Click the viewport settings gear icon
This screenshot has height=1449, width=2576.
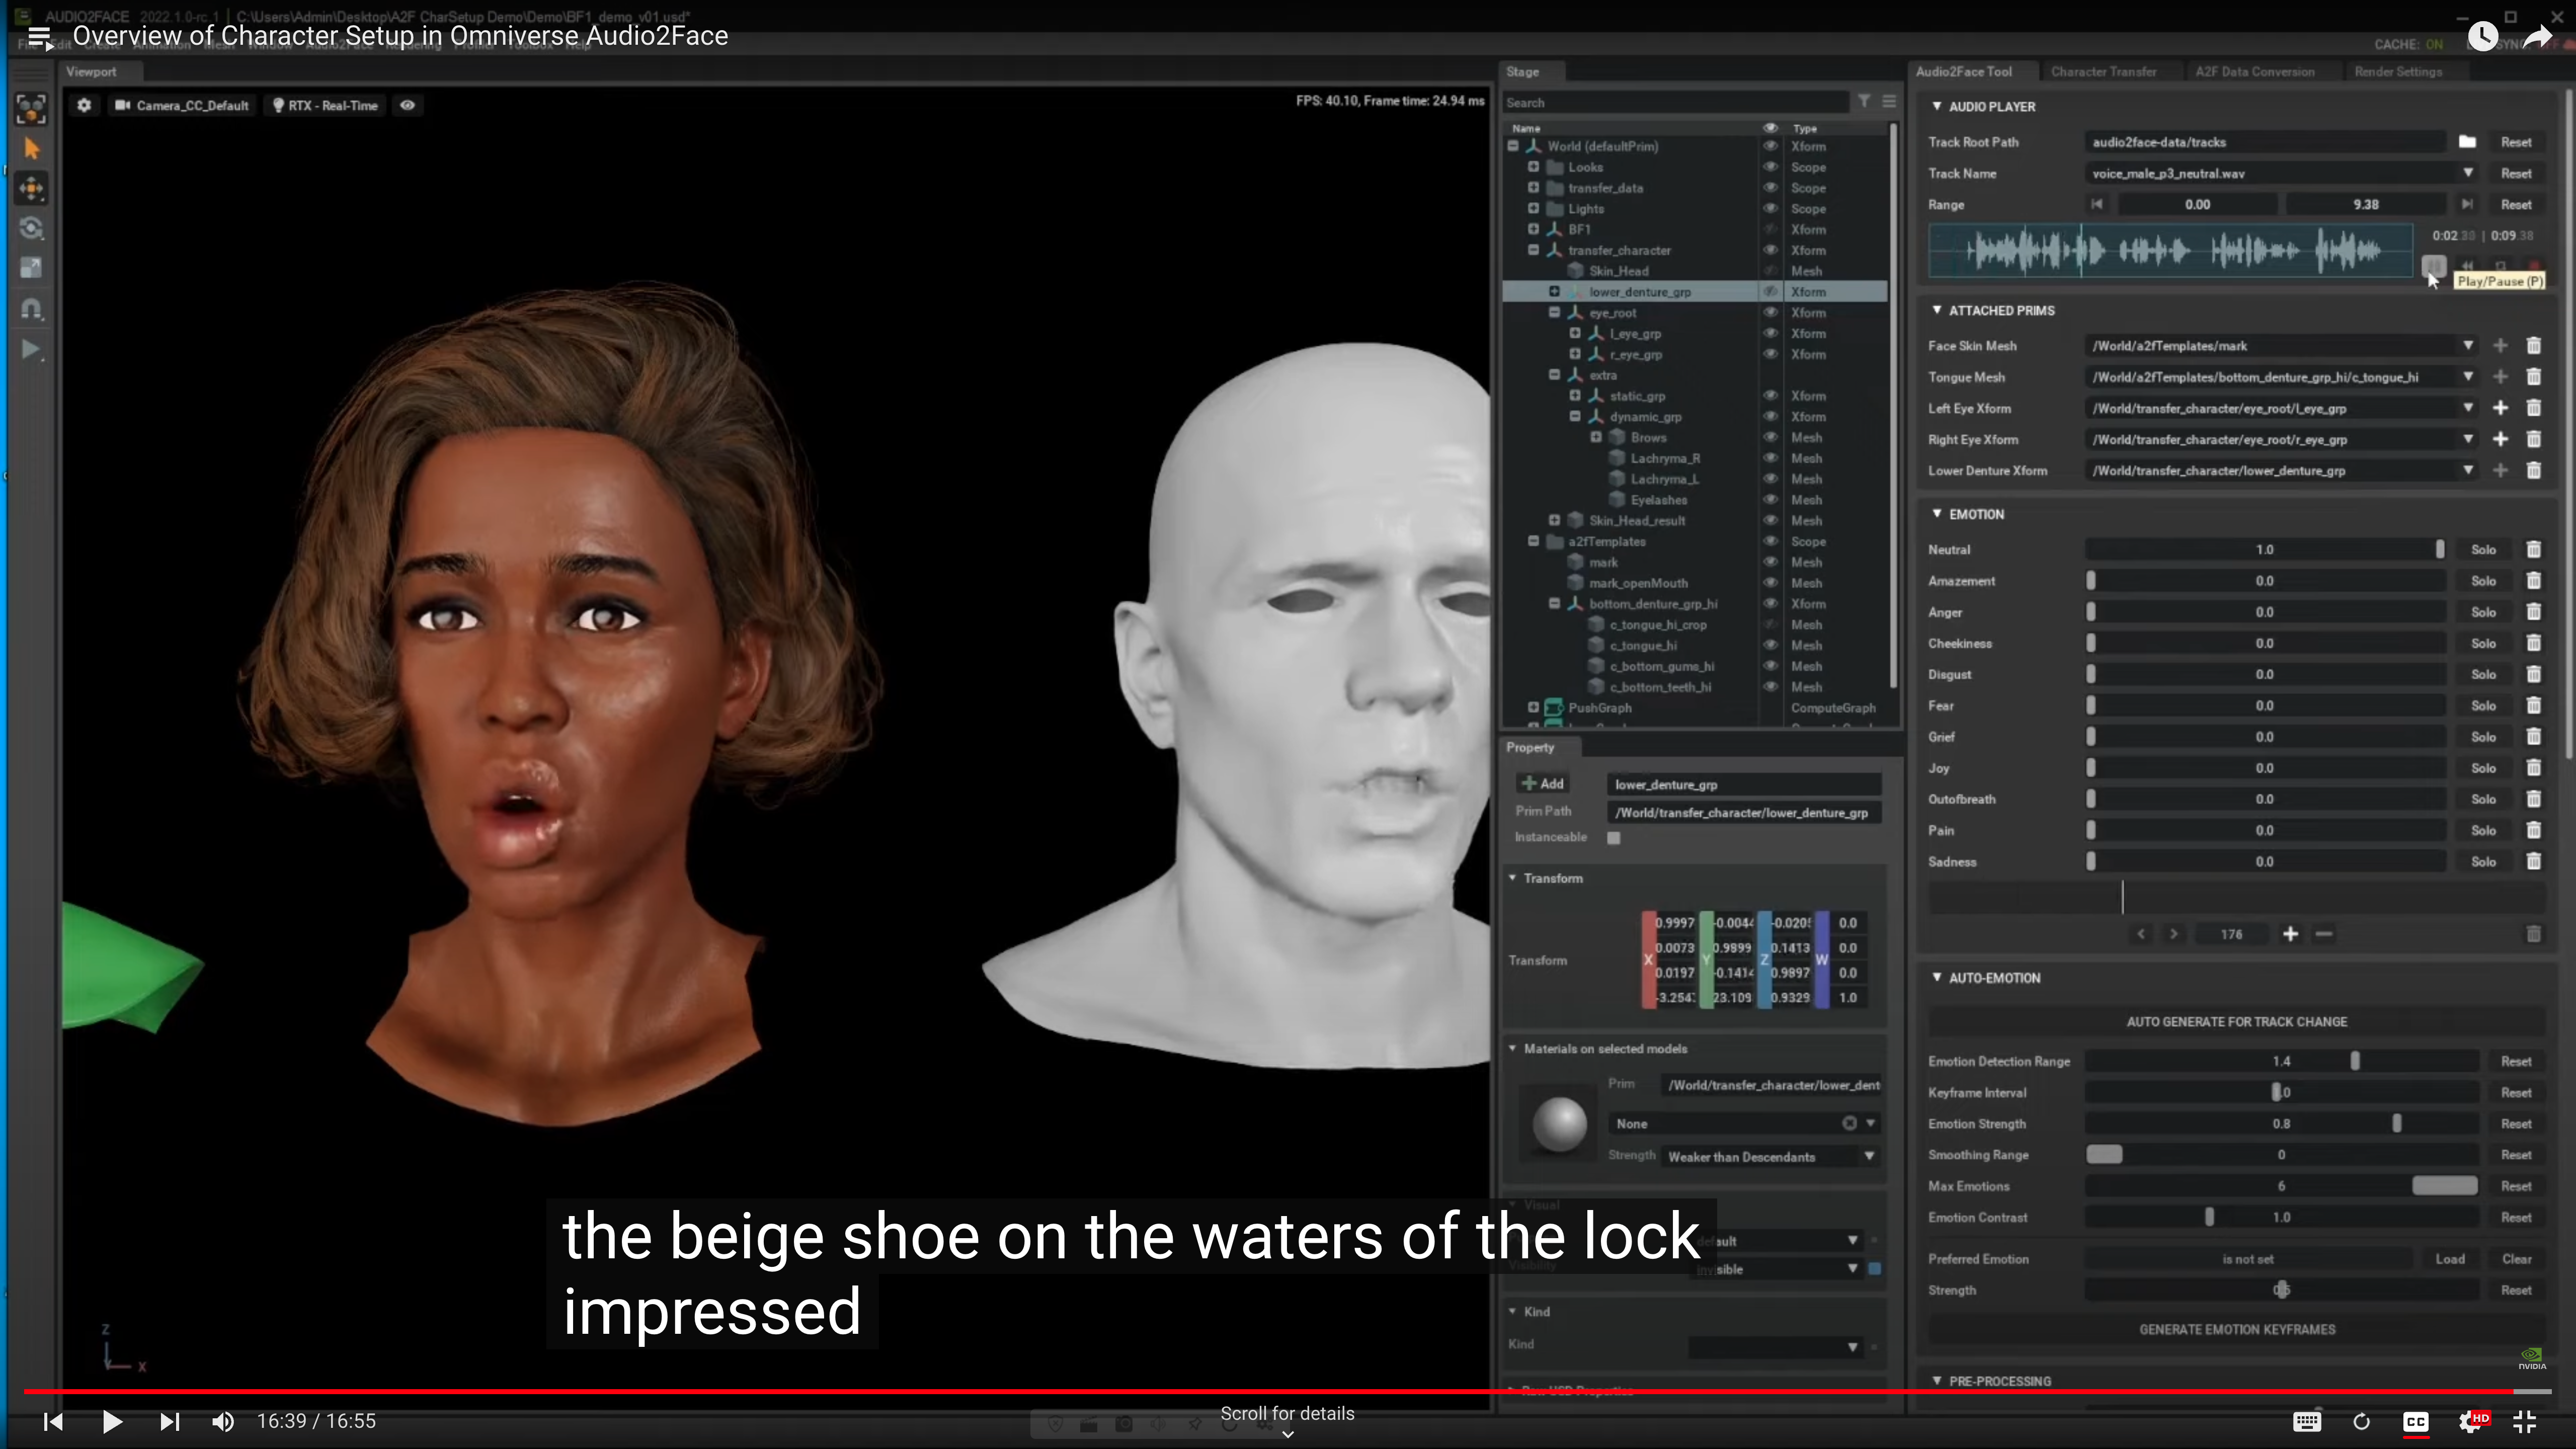click(x=84, y=105)
